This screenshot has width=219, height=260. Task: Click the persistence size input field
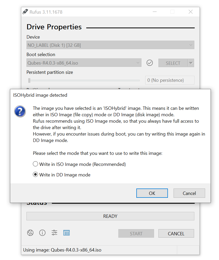(x=170, y=80)
